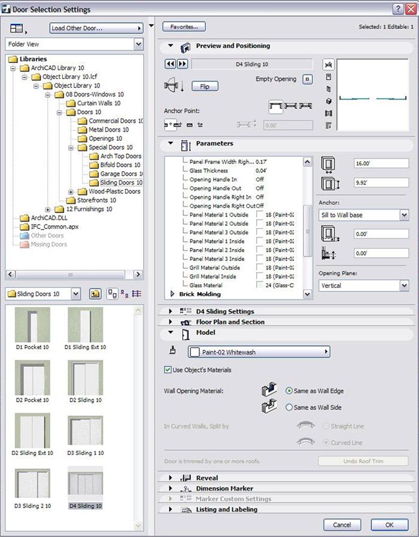The width and height of the screenshot is (419, 537).
Task: Edit the 9.92' height field
Action: (x=381, y=183)
